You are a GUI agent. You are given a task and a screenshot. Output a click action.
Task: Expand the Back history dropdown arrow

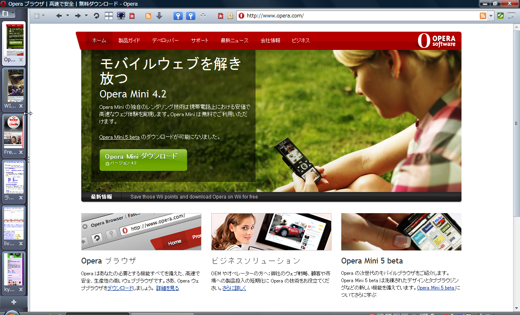(67, 16)
